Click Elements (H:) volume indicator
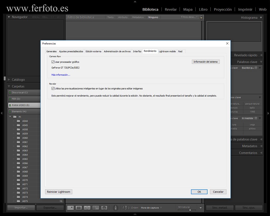Screen dimensions: 270x216 pos(10,112)
